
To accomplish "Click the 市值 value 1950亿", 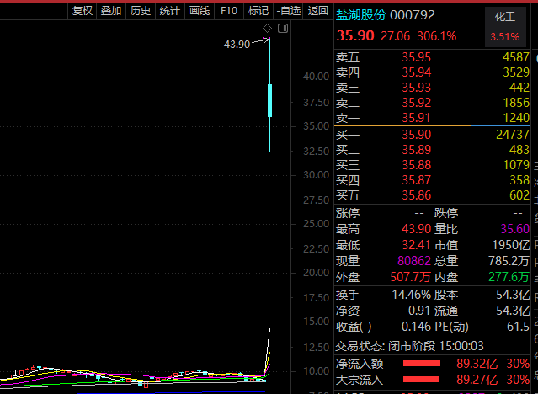I will (x=511, y=245).
